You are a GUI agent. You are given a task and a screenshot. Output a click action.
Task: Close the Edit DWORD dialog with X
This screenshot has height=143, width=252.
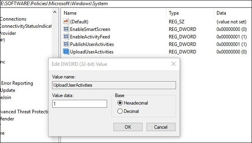click(x=174, y=64)
